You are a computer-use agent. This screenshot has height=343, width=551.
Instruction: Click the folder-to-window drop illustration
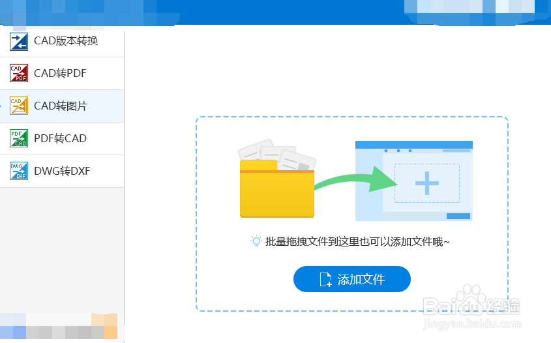[x=356, y=179]
